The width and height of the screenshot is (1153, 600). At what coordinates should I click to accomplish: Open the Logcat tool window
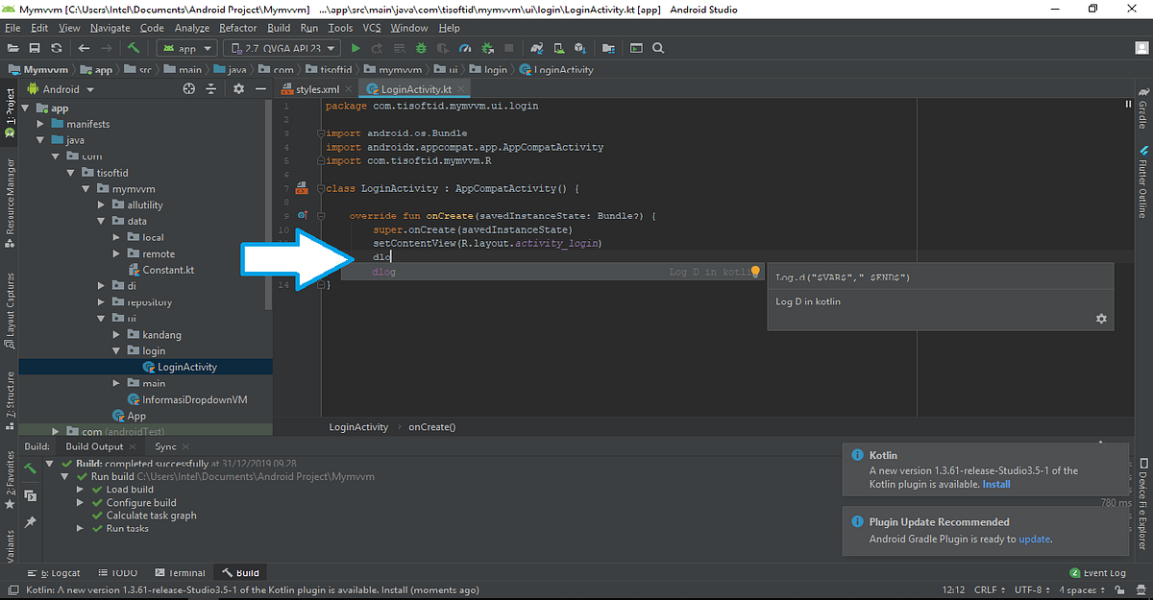[x=55, y=572]
